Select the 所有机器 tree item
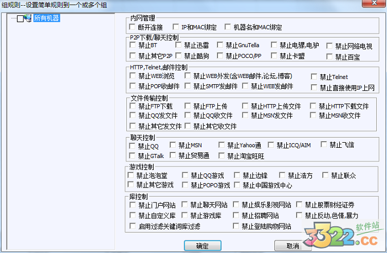The height and width of the screenshot is (253, 387). [47, 18]
